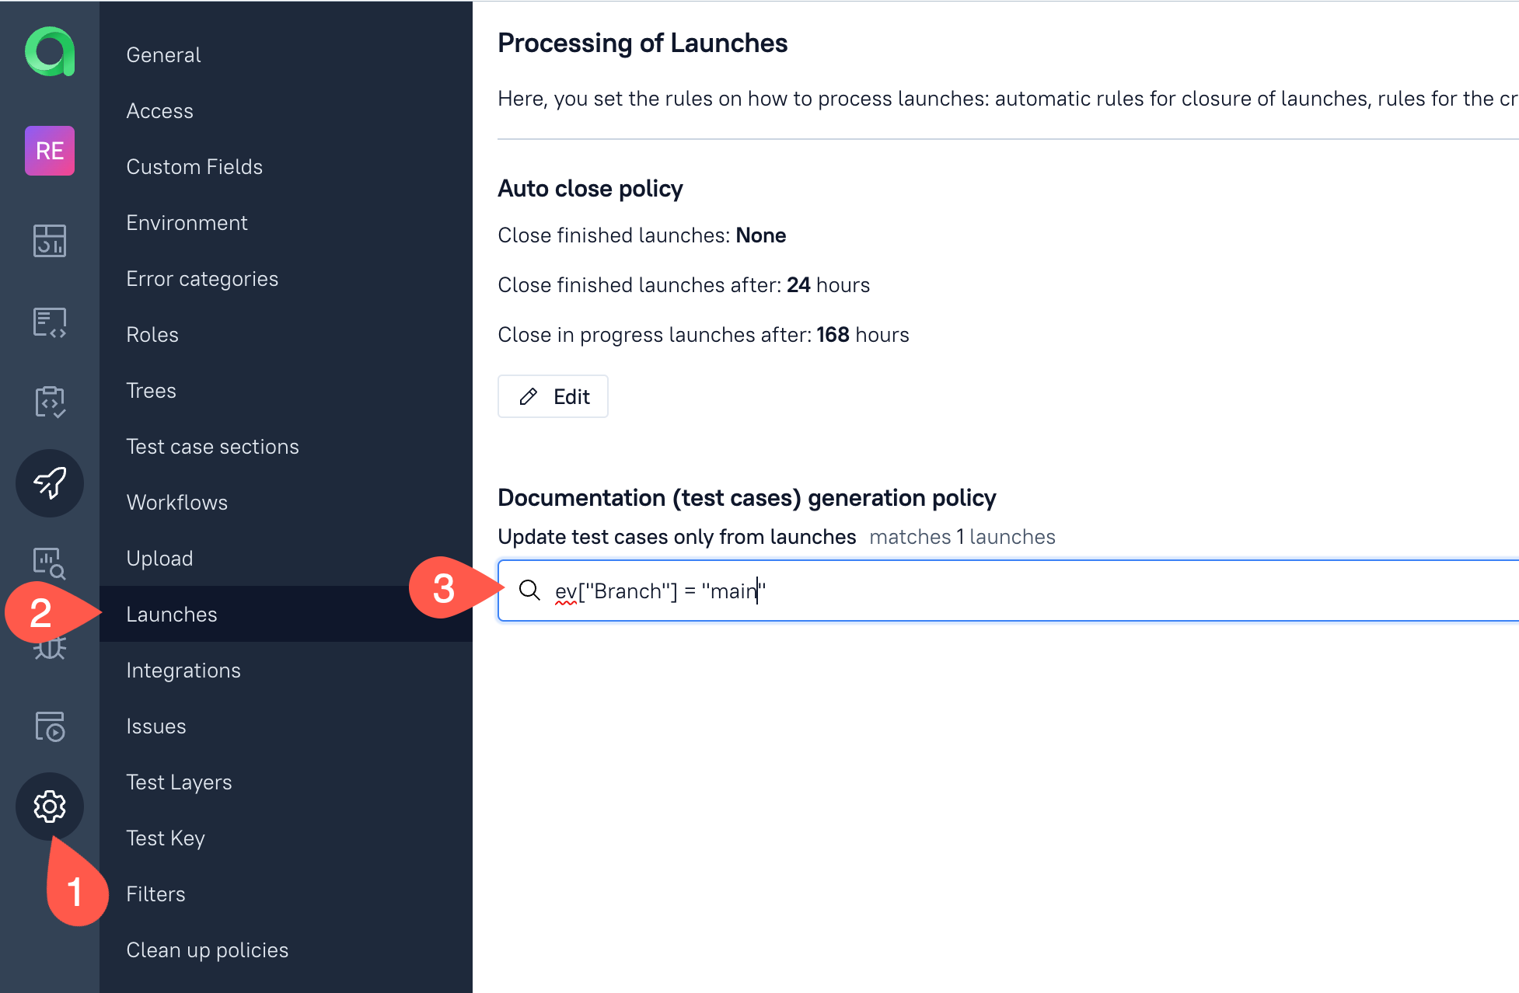This screenshot has height=993, width=1519.
Task: Open Error categories settings
Action: [x=202, y=279]
